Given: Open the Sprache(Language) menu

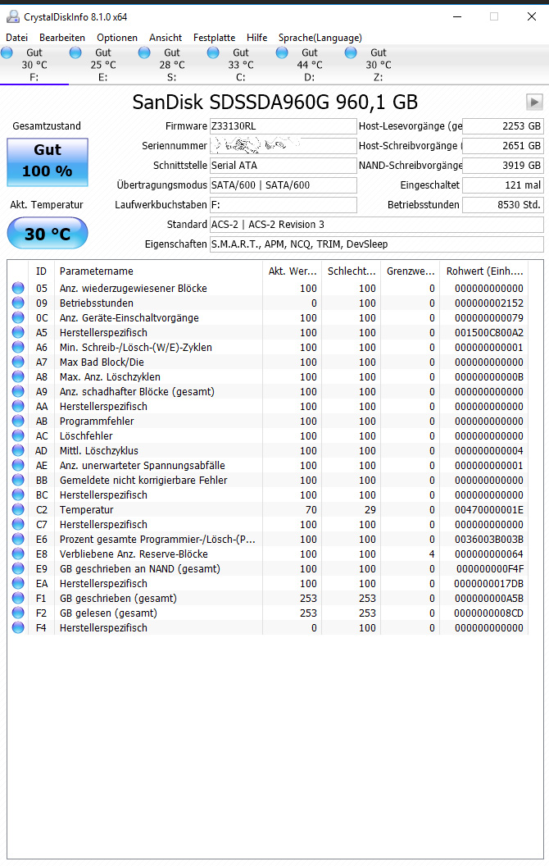Looking at the screenshot, I should click(x=320, y=38).
